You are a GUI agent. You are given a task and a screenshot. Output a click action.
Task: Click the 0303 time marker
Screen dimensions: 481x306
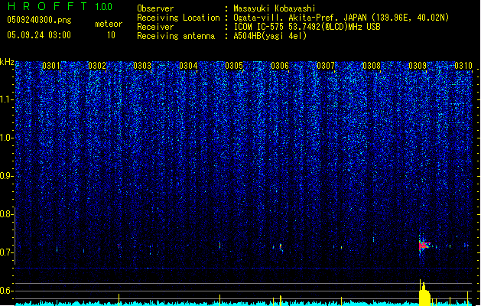[142, 66]
